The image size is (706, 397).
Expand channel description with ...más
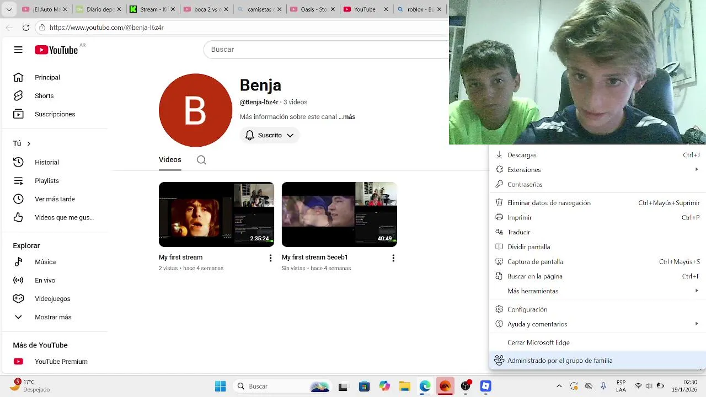347,117
